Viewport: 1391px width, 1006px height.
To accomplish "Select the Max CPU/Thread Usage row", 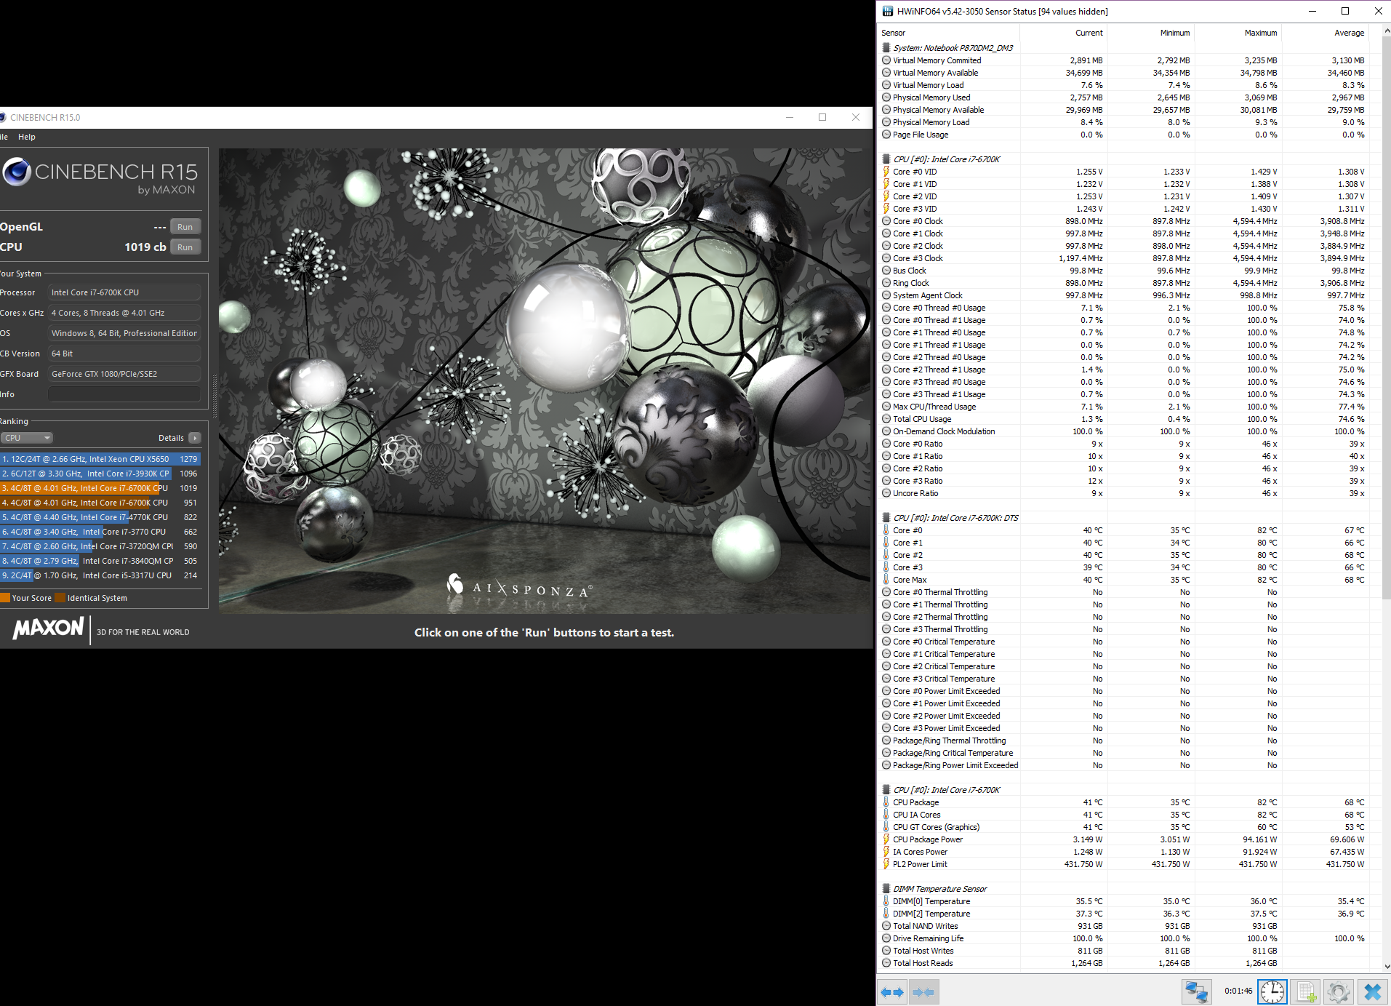I will pyautogui.click(x=1125, y=407).
